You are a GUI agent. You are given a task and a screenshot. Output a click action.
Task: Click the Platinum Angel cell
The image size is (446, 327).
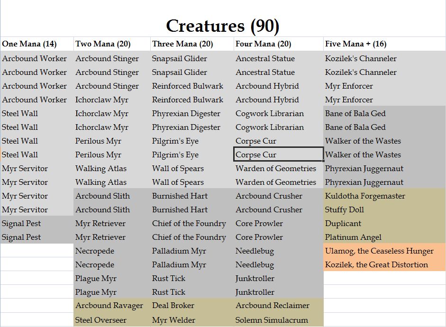[x=384, y=237]
